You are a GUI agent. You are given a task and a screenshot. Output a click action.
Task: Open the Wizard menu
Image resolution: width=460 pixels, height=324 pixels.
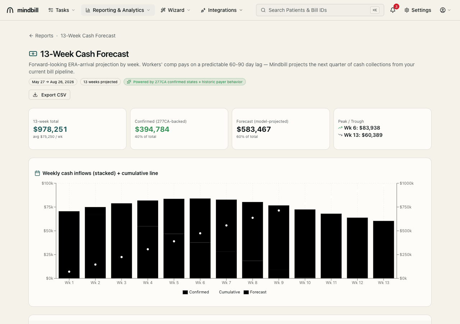(176, 10)
